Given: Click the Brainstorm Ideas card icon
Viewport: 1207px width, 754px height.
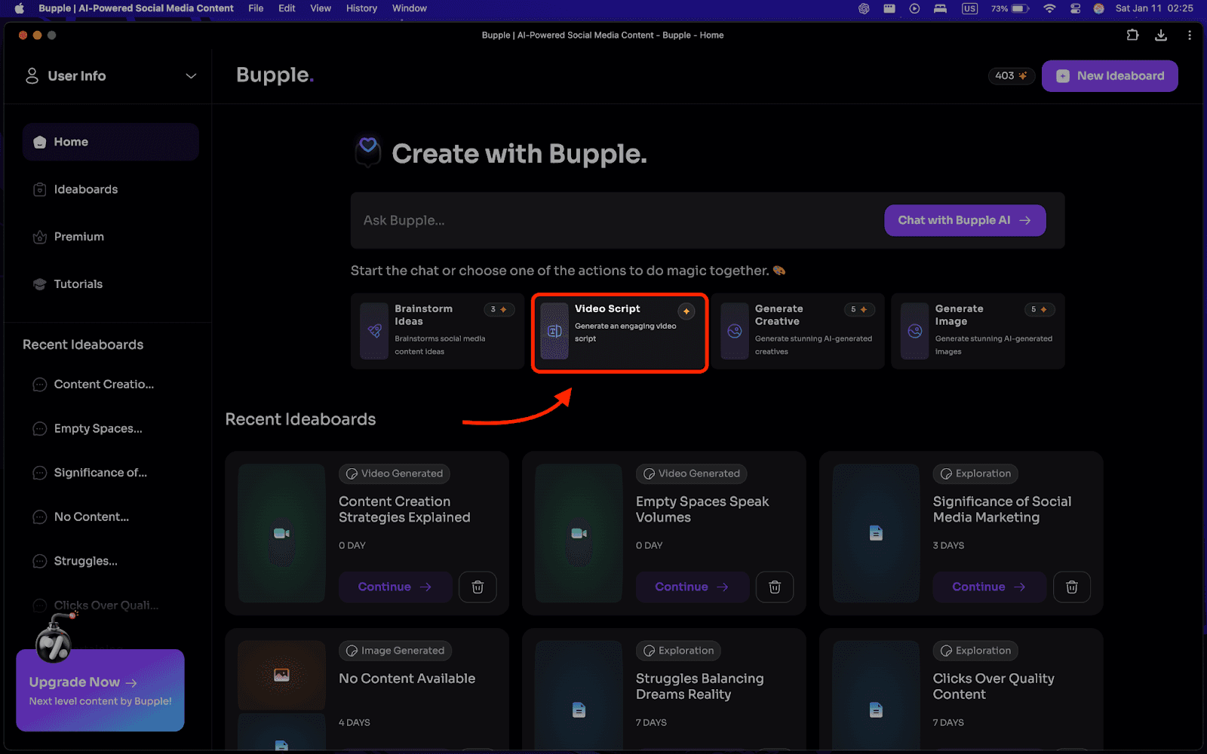Looking at the screenshot, I should 374,331.
